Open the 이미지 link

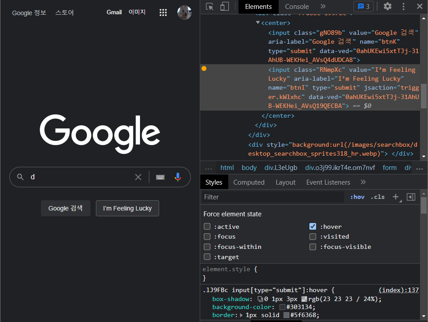[x=137, y=12]
